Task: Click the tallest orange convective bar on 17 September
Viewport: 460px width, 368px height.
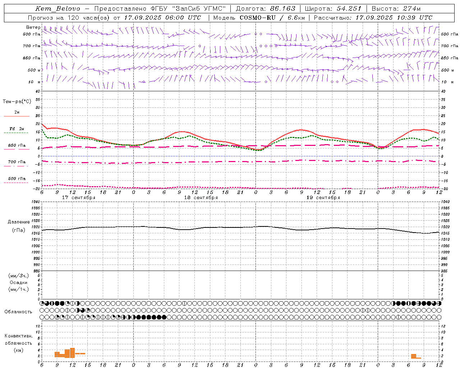Action: click(x=72, y=353)
